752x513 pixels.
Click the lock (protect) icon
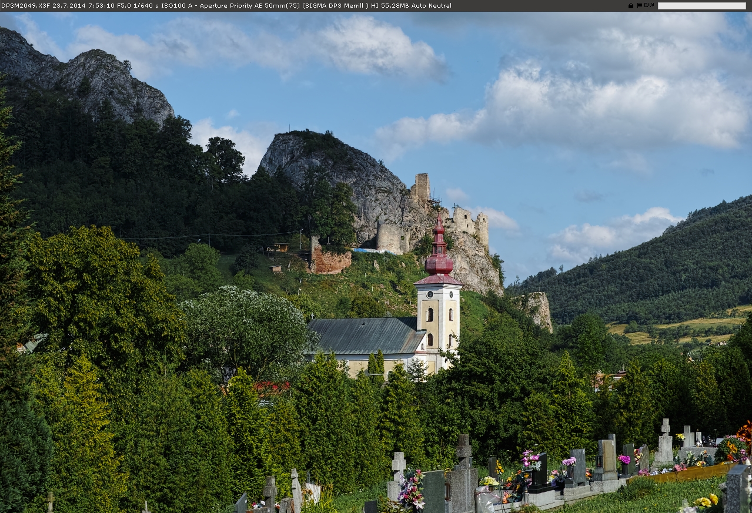pos(631,5)
